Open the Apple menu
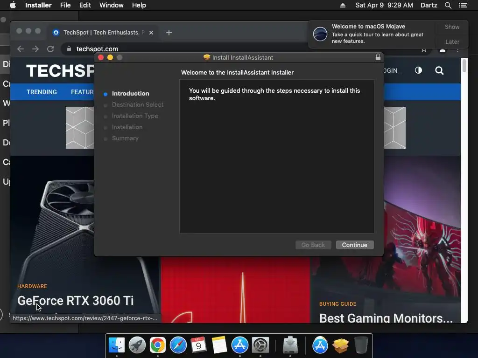This screenshot has height=358, width=478. point(13,5)
